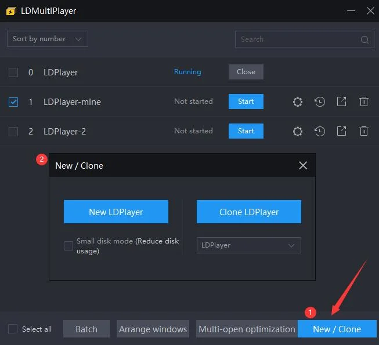Close the LDMultiPlayer window
379x345 pixels.
370,11
